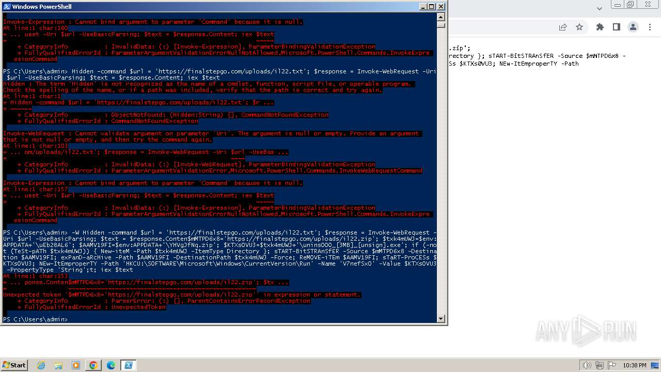Click 'sTART-BitSTRAnSfER -Source' text in Chrome page
Image resolution: width=661 pixels, height=372 pixels.
[536, 56]
